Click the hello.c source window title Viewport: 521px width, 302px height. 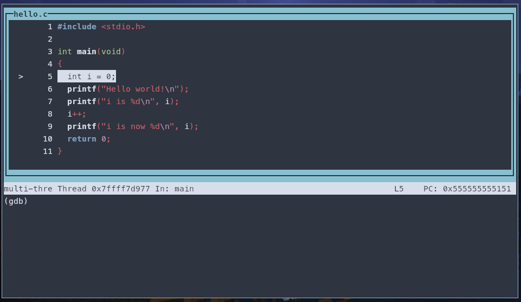pyautogui.click(x=30, y=14)
